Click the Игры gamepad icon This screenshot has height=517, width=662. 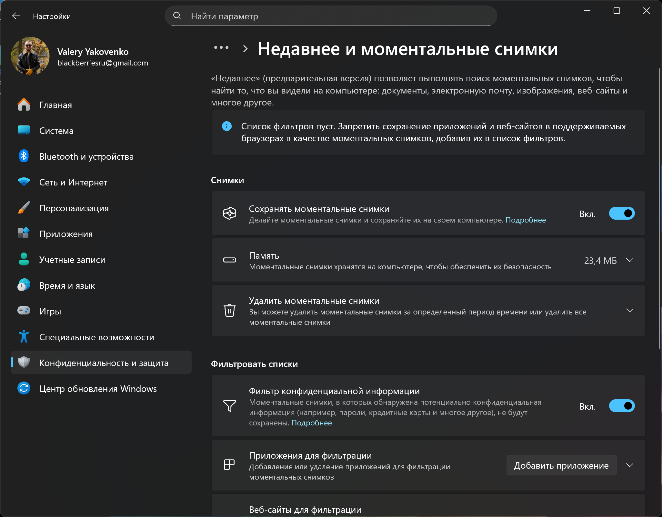pyautogui.click(x=24, y=311)
